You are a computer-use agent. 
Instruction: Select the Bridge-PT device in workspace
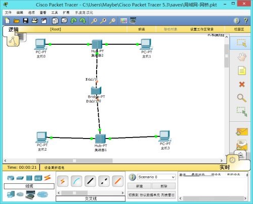pos(96,91)
